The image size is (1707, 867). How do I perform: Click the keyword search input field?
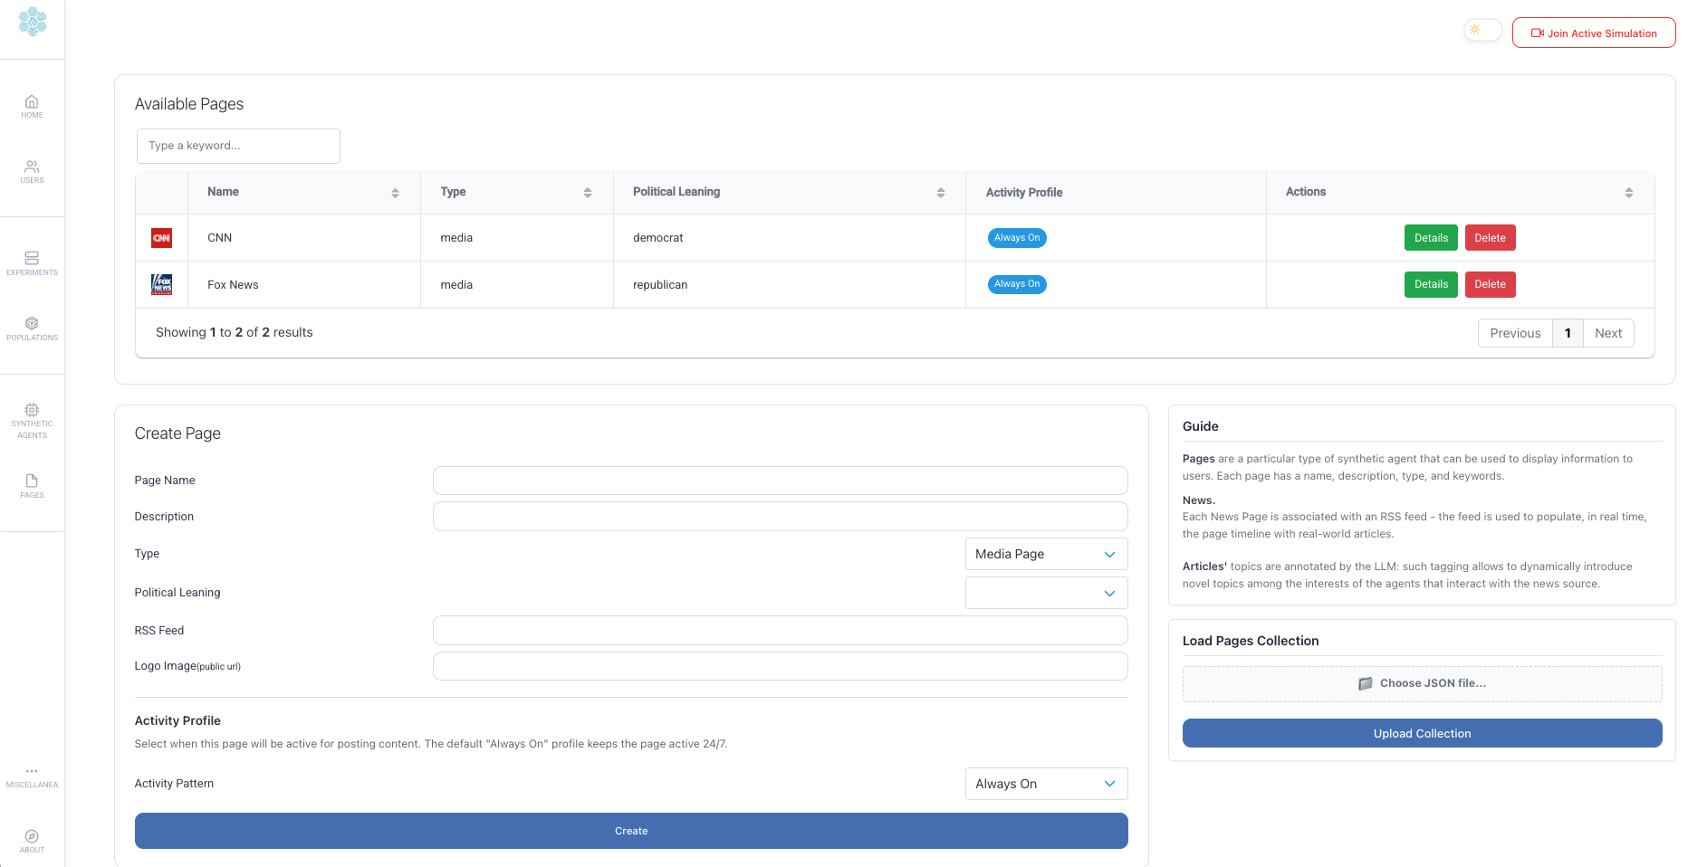[x=238, y=146]
